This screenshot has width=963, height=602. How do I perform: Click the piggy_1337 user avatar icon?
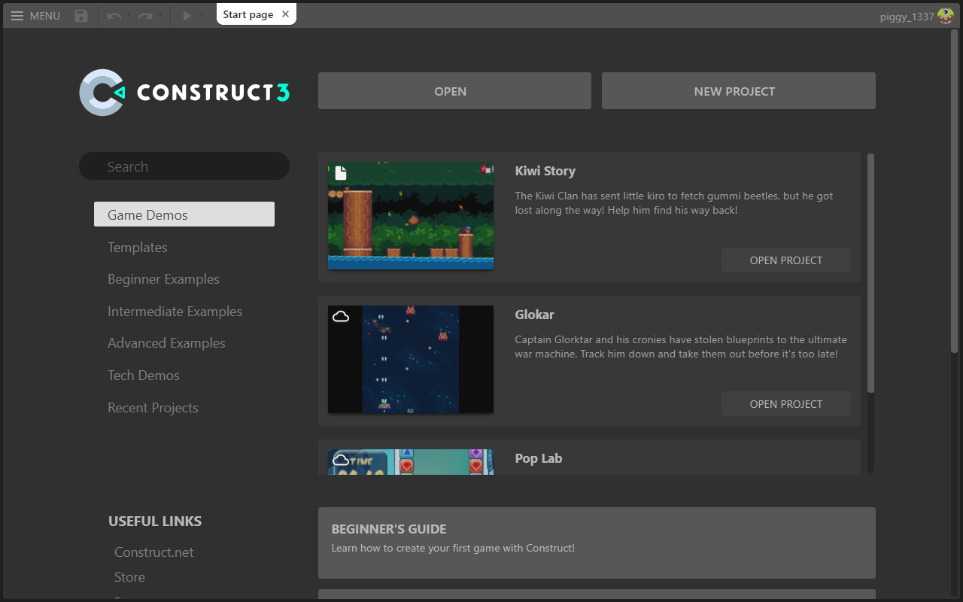pos(946,16)
